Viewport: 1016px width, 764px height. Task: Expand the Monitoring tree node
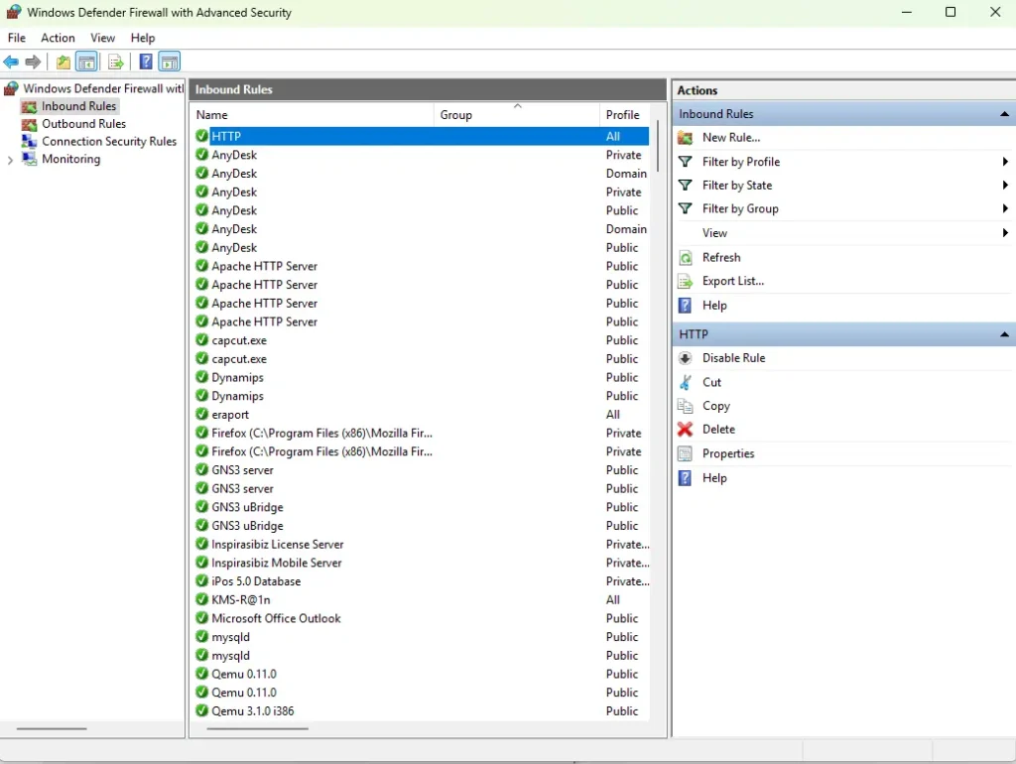[10, 160]
